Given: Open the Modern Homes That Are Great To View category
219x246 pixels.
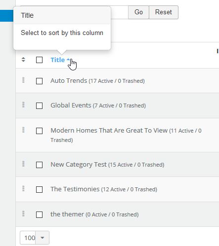Looking at the screenshot, I should coord(109,131).
